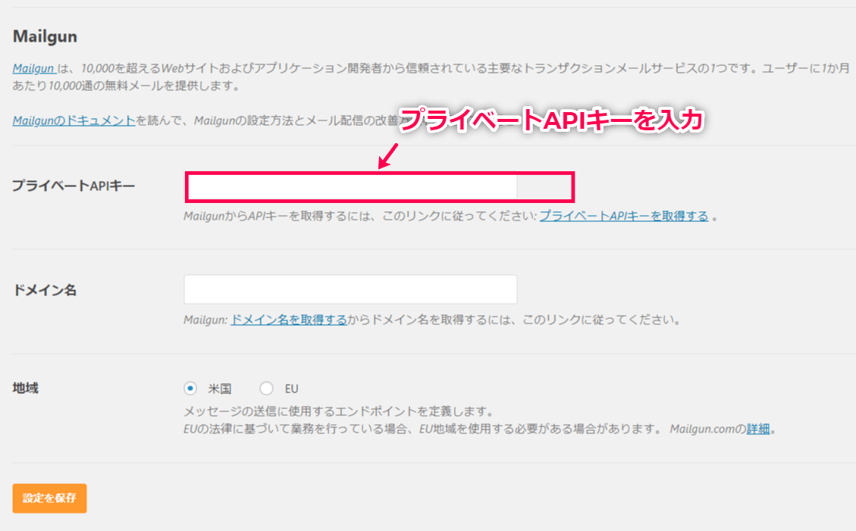The width and height of the screenshot is (856, 531).
Task: Click gray area at right end of API key box
Action: coord(544,186)
